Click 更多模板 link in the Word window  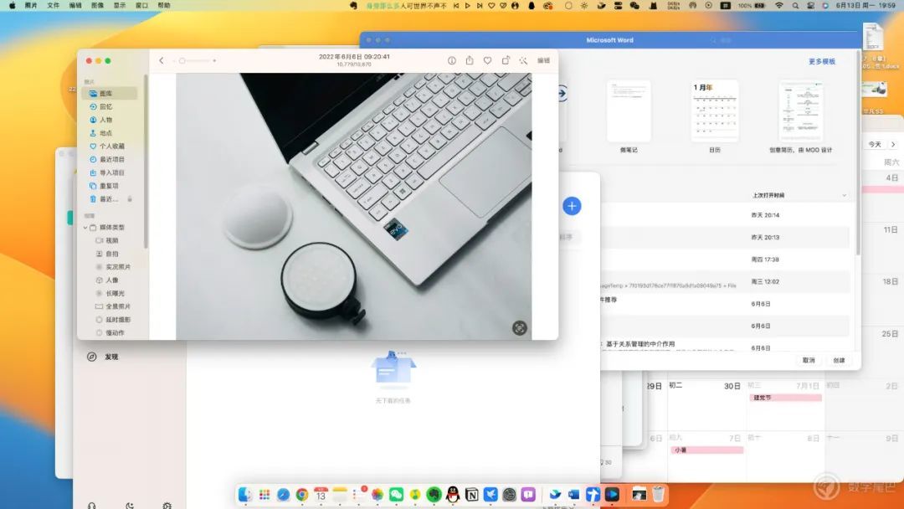822,62
